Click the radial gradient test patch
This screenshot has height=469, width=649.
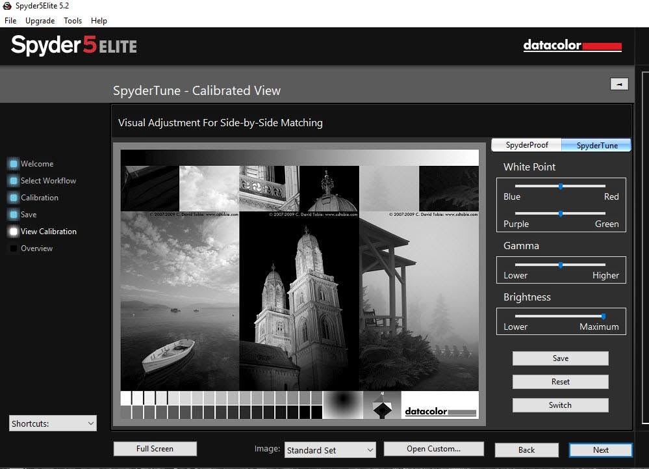(x=343, y=405)
